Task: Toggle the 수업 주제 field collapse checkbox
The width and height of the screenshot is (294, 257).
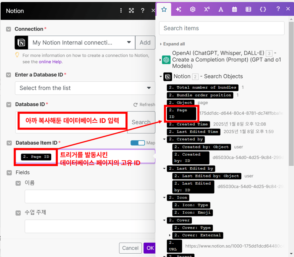Action: point(18,213)
